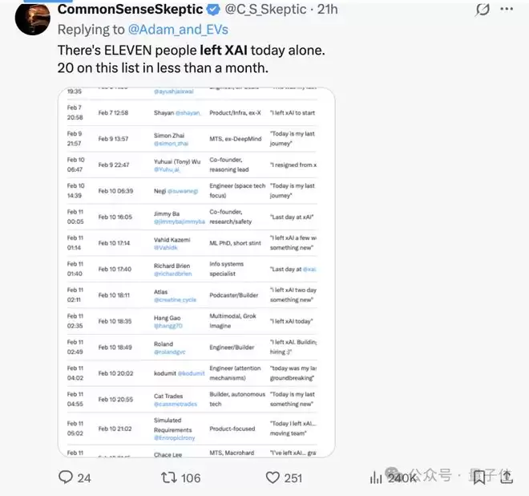529x496 pixels.
Task: Click the Grok slash icon
Action: coord(482,10)
